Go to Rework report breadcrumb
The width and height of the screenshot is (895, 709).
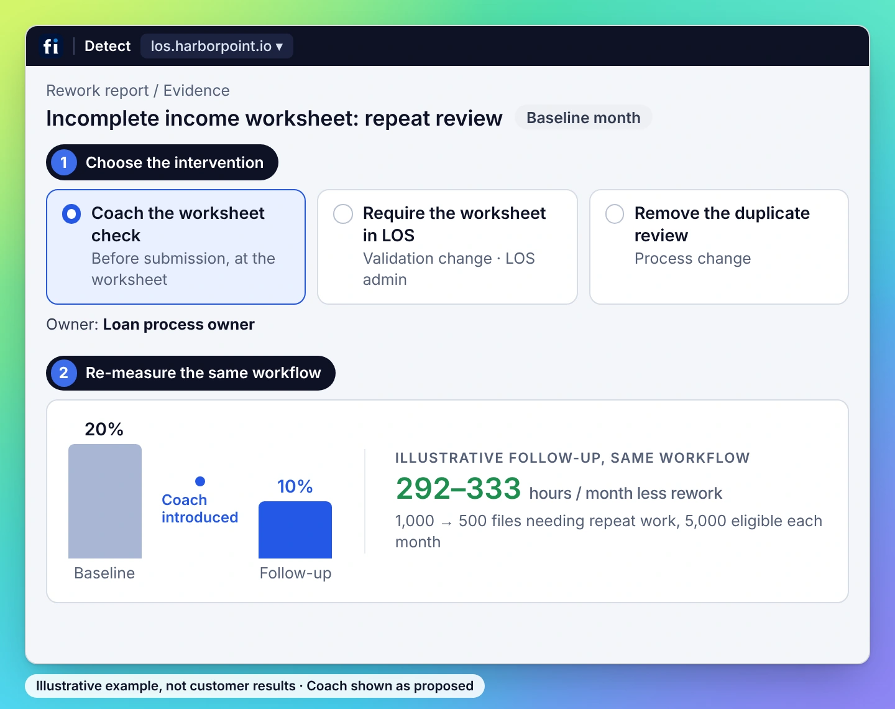tap(98, 91)
